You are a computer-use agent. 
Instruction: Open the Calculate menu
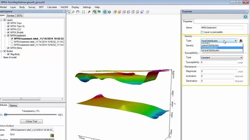tap(52, 7)
